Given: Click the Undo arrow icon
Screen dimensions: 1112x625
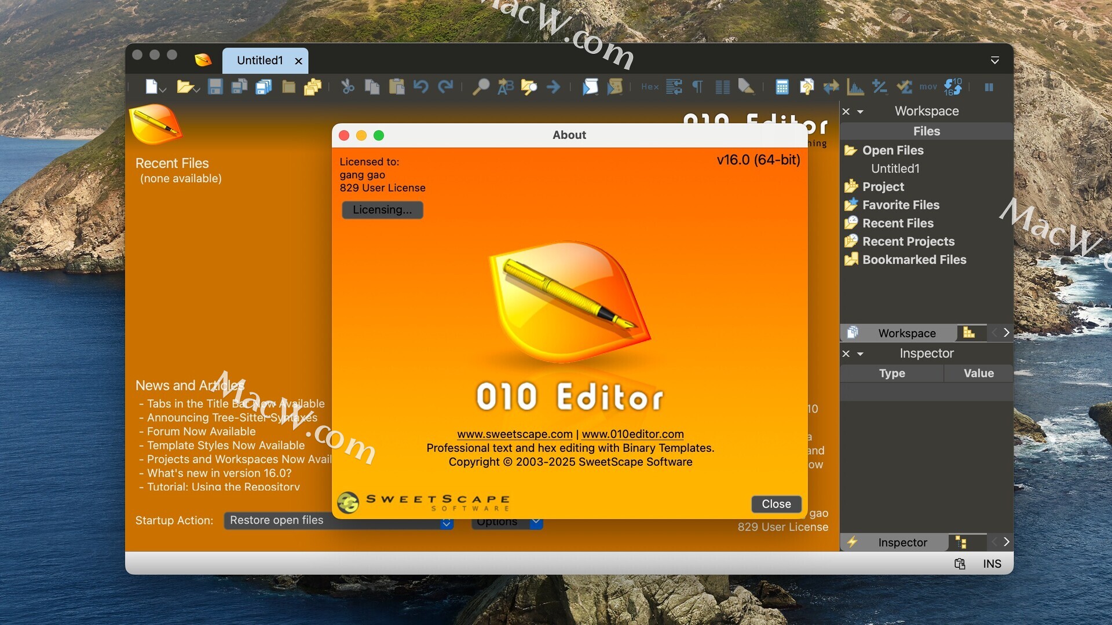Looking at the screenshot, I should (420, 87).
